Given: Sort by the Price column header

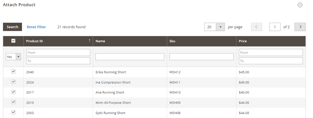Looking at the screenshot, I should pyautogui.click(x=243, y=41).
